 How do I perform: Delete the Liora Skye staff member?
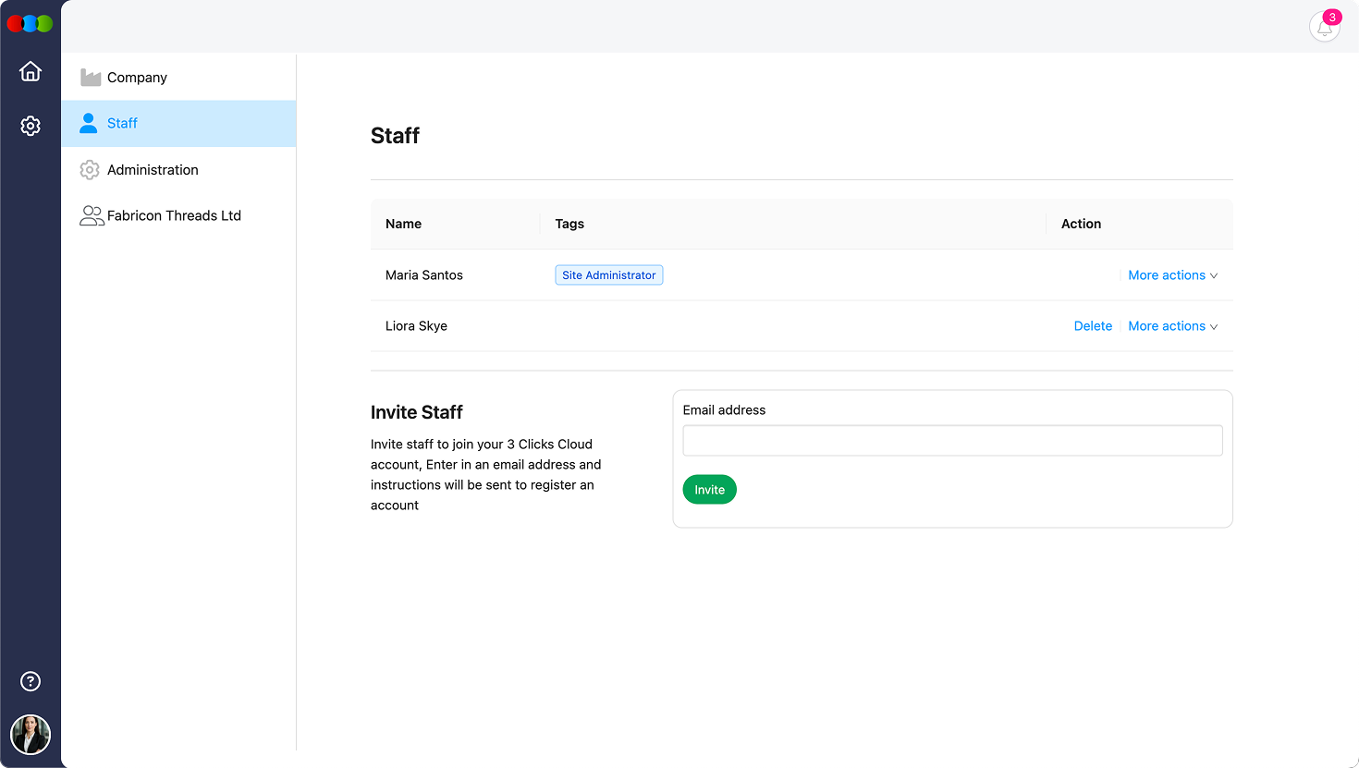click(x=1093, y=325)
